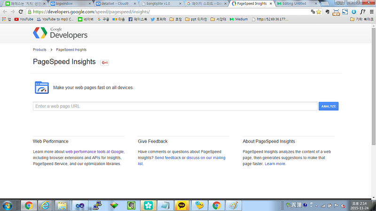Open the blue infinity-symbol taskbar app
This screenshot has height=211, width=376.
[80, 205]
